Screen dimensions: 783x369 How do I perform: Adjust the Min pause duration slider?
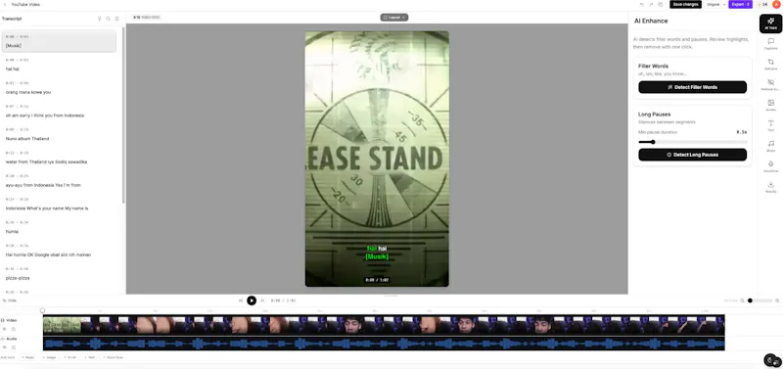tap(692, 142)
